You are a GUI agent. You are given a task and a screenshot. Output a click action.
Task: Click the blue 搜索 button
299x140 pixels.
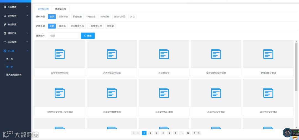coord(88,36)
